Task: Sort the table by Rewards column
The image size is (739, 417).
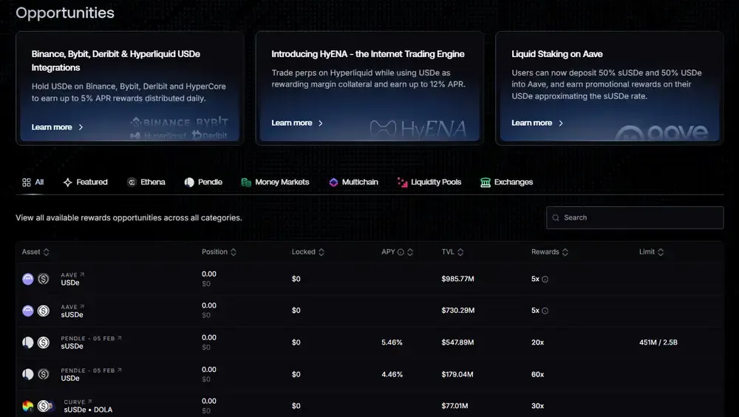Action: [x=565, y=252]
